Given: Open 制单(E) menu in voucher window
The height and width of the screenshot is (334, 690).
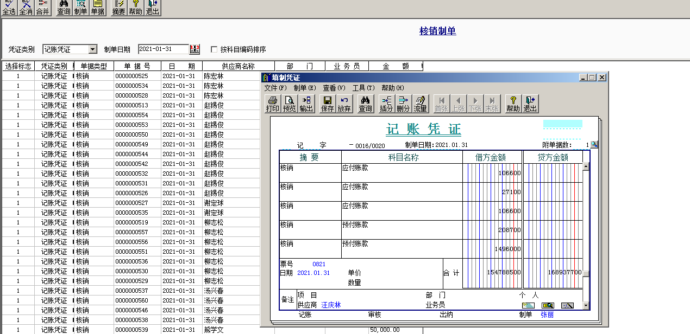Looking at the screenshot, I should [305, 88].
